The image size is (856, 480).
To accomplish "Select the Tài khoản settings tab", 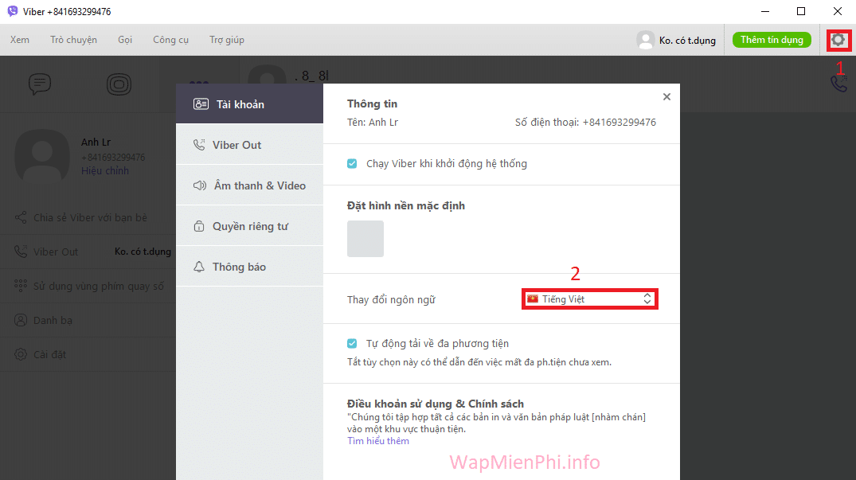I will tap(249, 103).
